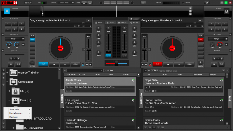
Task: Toggle deck A headphone cue (PFL)
Action: pos(108,56)
